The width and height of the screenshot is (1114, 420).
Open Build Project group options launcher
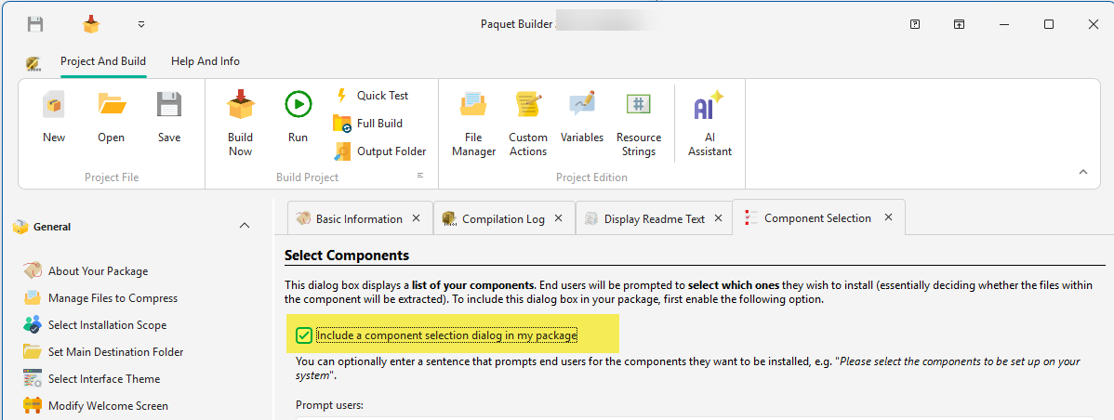[x=420, y=176]
